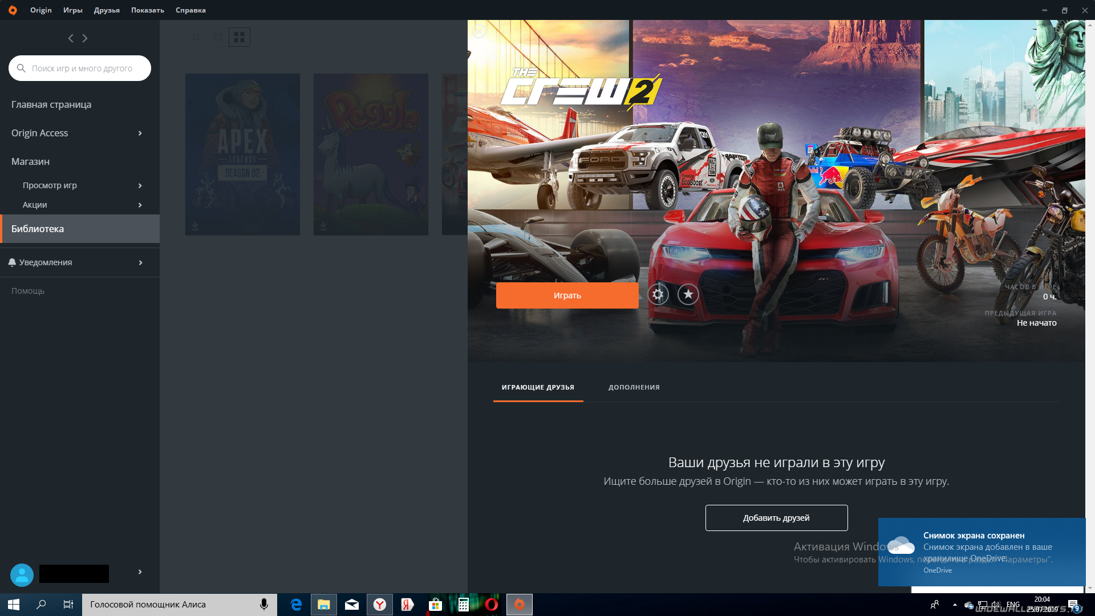The height and width of the screenshot is (616, 1095).
Task: Select Библиотека in sidebar
Action: (80, 229)
